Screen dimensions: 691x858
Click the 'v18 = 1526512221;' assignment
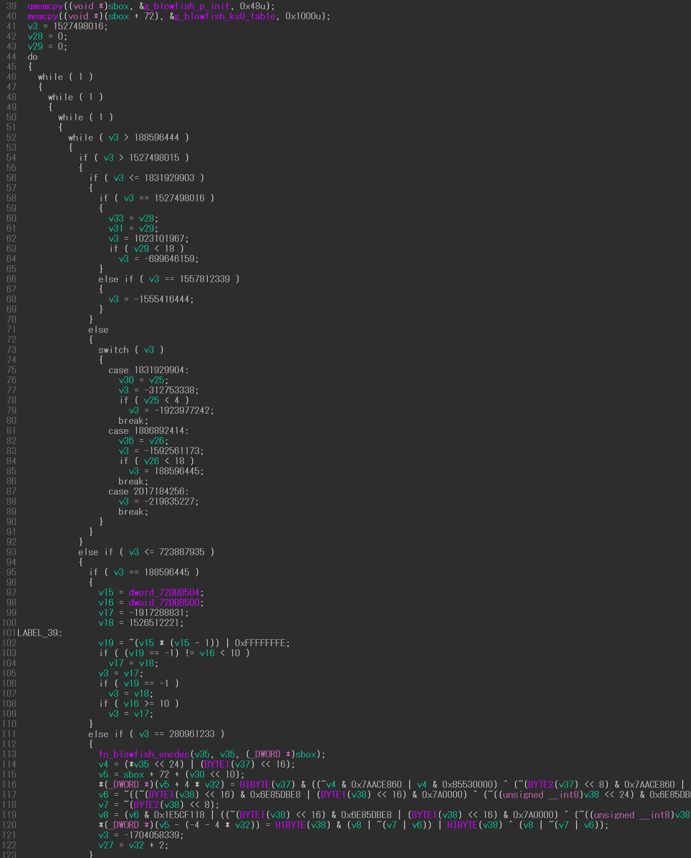[141, 623]
